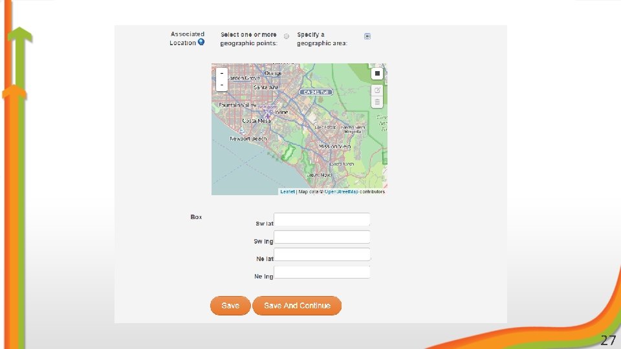Click Santa Ana label on the map
This screenshot has width=621, height=349.
pyautogui.click(x=266, y=87)
